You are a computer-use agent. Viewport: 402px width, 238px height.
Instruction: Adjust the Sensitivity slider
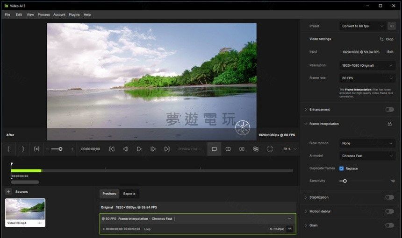click(x=345, y=181)
